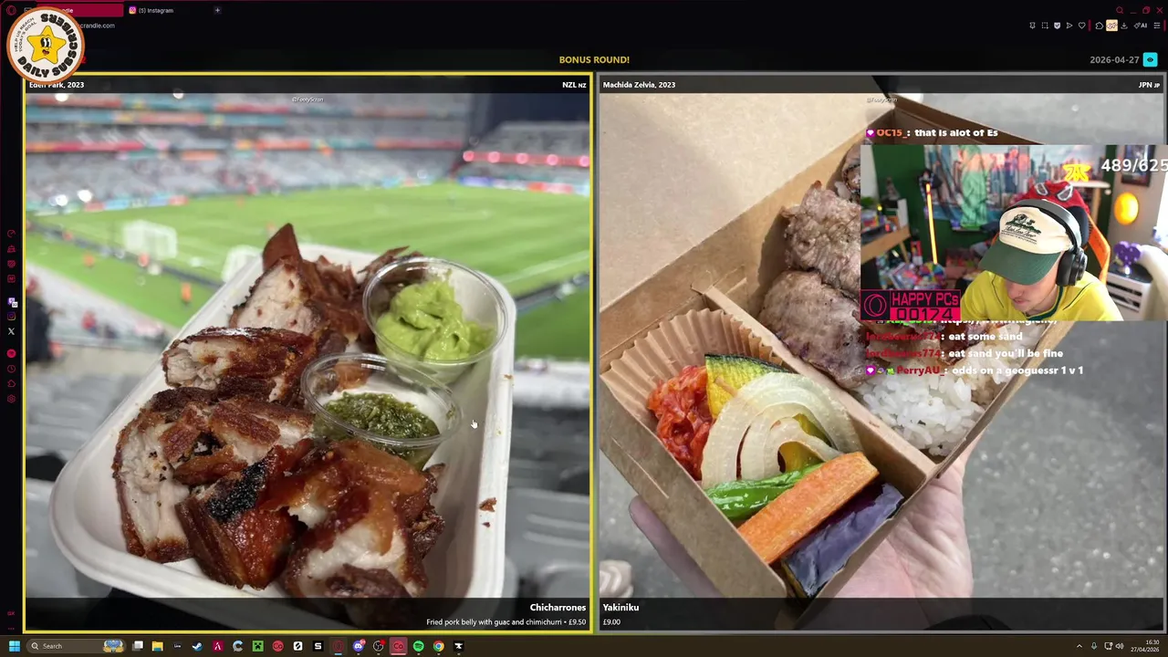Click the JPN country code label
This screenshot has height=657, width=1168.
pos(1148,85)
